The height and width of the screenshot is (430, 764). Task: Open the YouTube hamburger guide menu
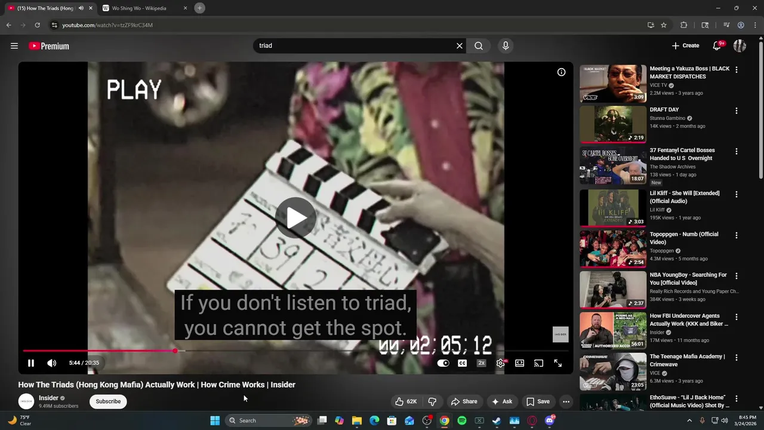pos(14,46)
